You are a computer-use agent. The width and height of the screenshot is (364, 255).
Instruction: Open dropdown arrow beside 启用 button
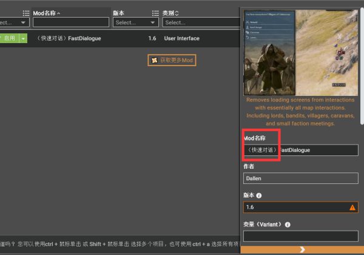[23, 38]
